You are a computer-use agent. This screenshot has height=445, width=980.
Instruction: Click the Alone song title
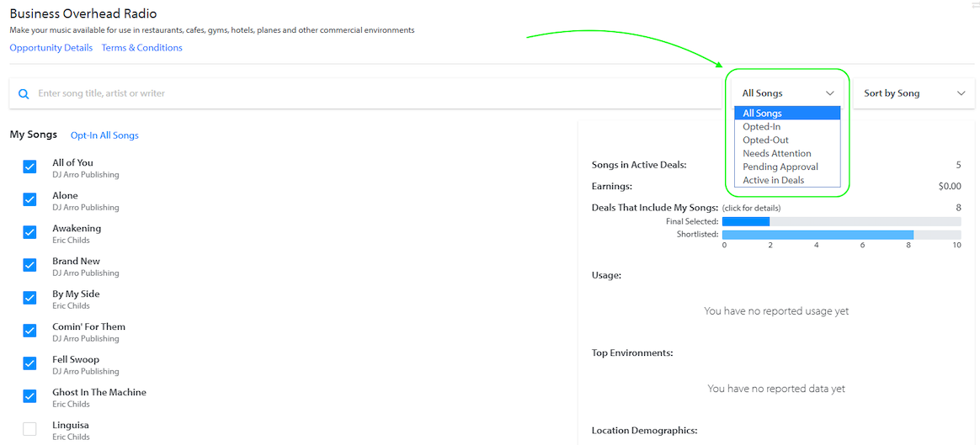point(65,195)
